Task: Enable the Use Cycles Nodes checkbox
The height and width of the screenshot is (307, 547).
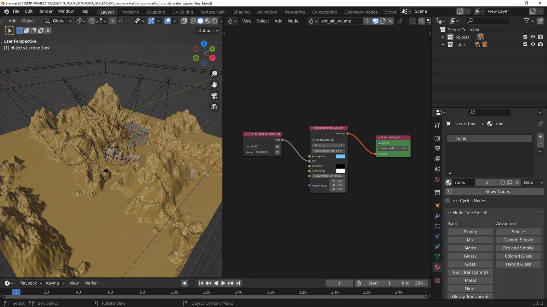Action: (x=448, y=201)
